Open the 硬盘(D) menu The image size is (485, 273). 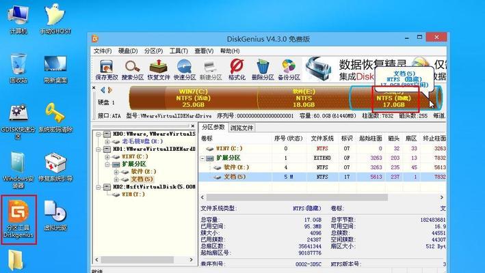(128, 51)
